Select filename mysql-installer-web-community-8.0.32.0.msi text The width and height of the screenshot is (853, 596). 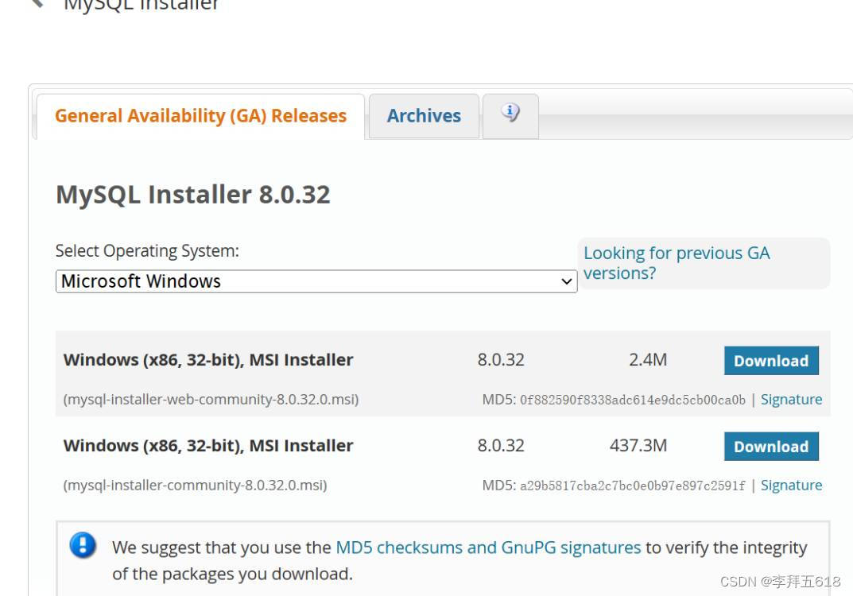(x=211, y=399)
